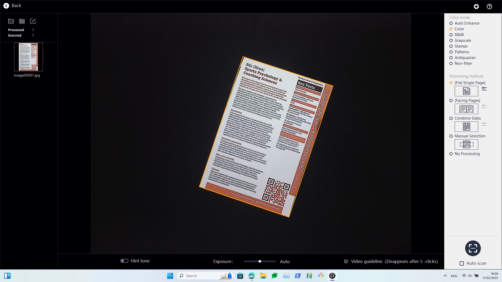
Task: Click the Facing Pages open-book icon
Action: pyautogui.click(x=466, y=109)
